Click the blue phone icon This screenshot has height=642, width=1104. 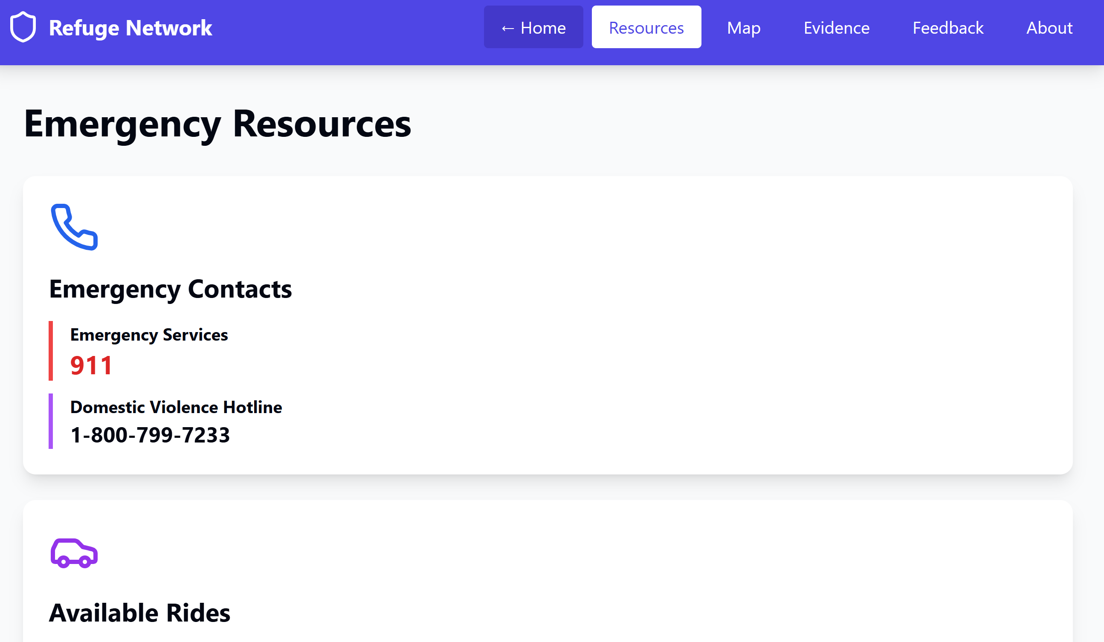click(74, 227)
